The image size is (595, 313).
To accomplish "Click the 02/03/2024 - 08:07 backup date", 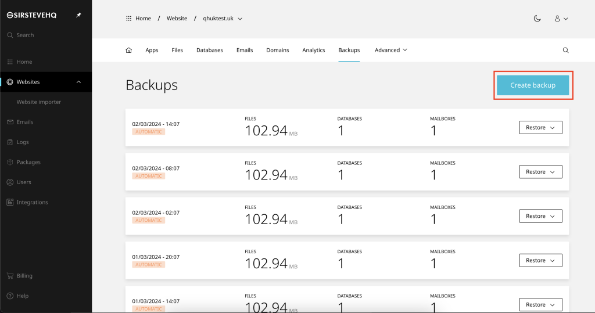I will click(x=156, y=168).
